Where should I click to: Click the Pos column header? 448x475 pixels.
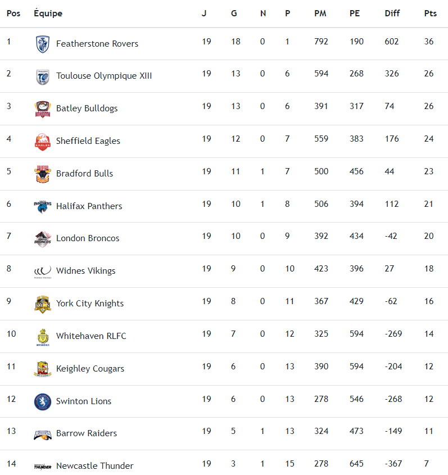[13, 13]
